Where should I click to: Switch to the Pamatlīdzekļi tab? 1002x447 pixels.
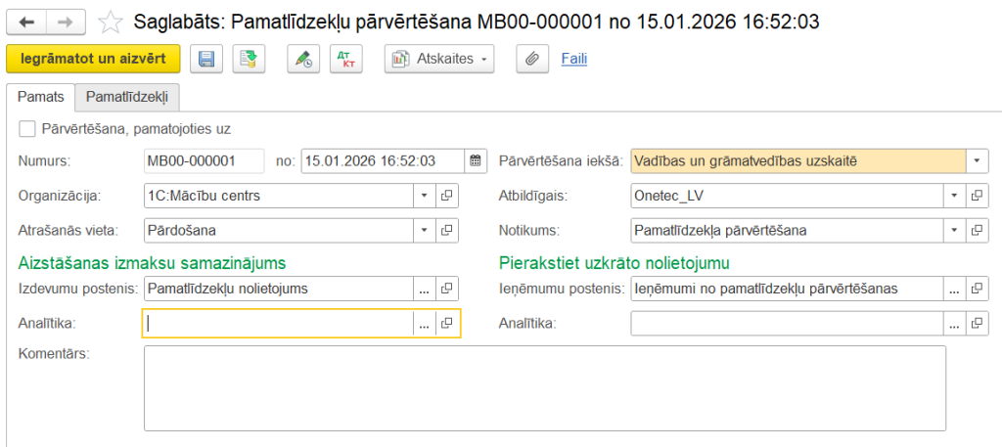tap(127, 97)
